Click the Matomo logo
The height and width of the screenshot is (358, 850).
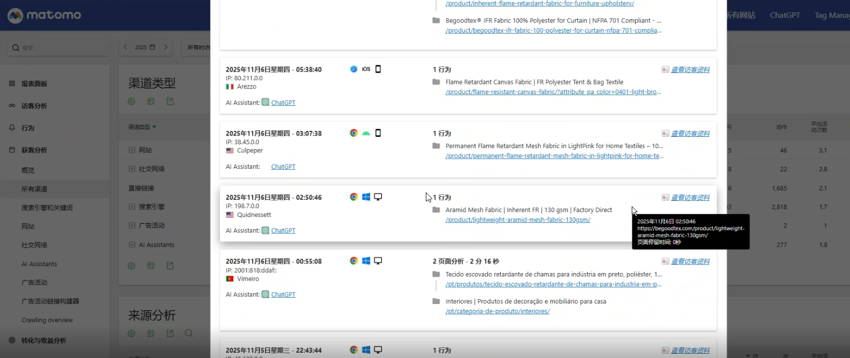pos(44,15)
